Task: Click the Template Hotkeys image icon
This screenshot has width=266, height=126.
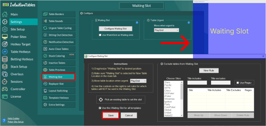Action: coord(45,98)
